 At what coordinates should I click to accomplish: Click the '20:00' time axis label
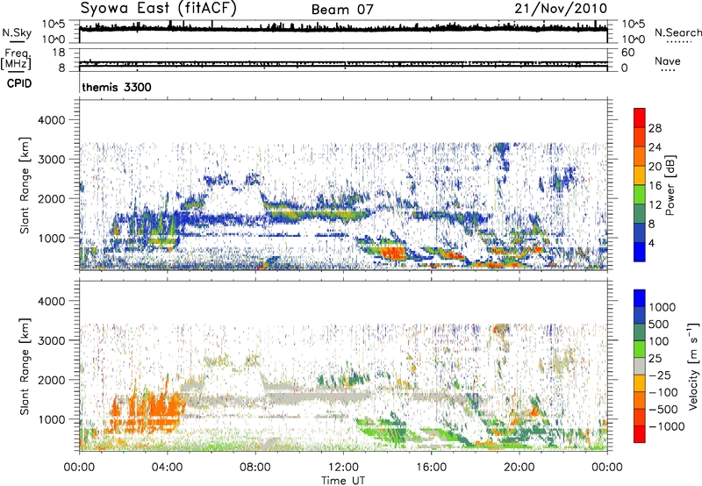[519, 468]
